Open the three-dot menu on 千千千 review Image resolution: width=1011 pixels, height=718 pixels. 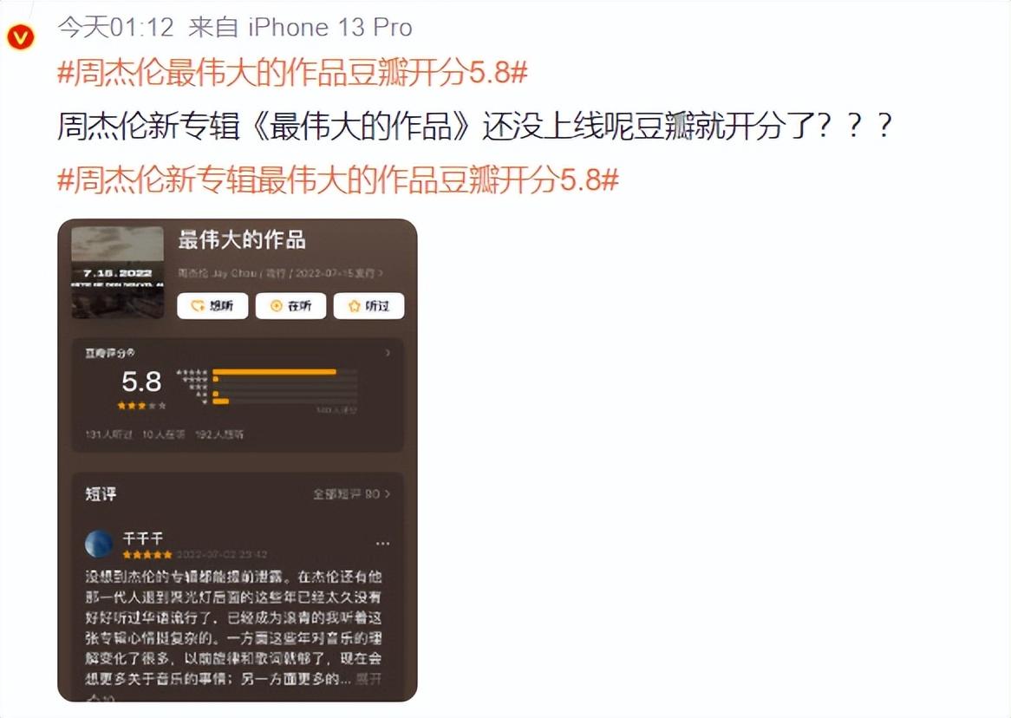click(x=382, y=543)
